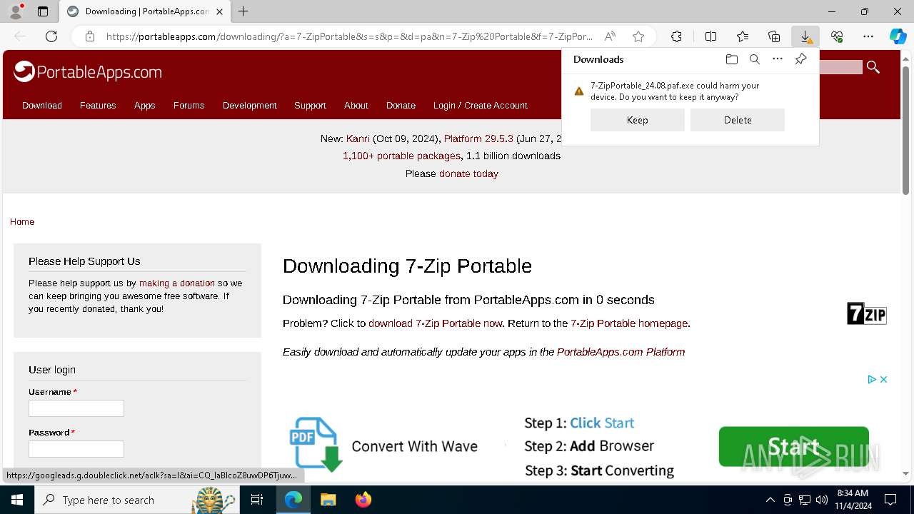Open Edge Settings and more menu
Screen dimensions: 914x514
(x=868, y=36)
